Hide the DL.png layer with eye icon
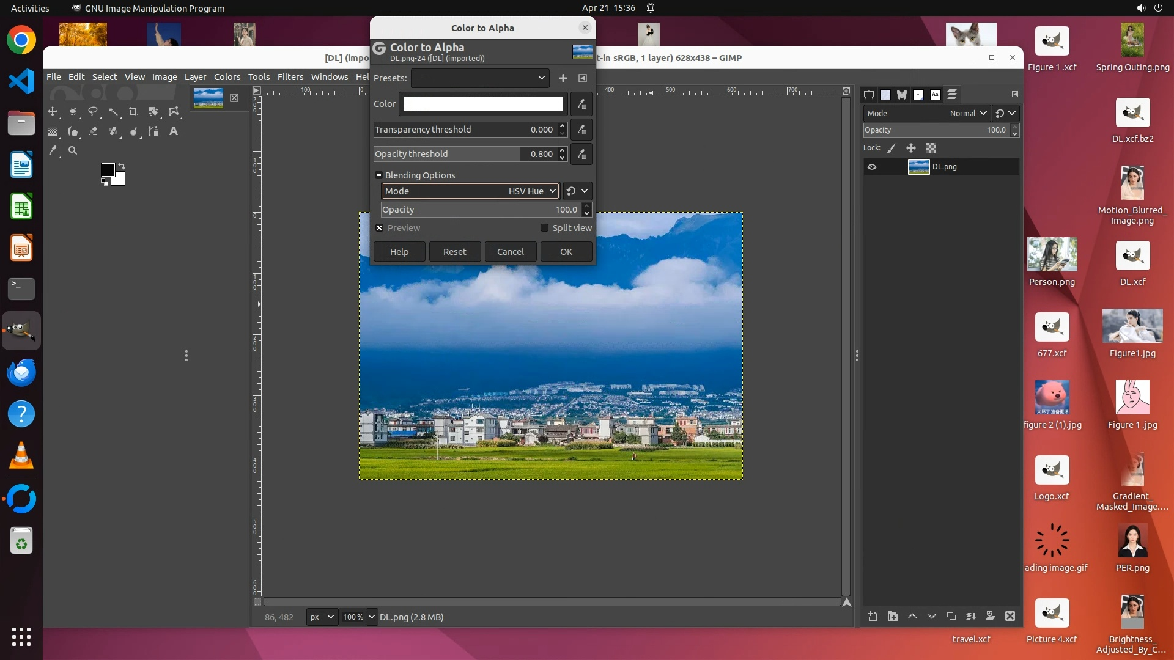Screen dimensions: 1174x660 (x=872, y=167)
